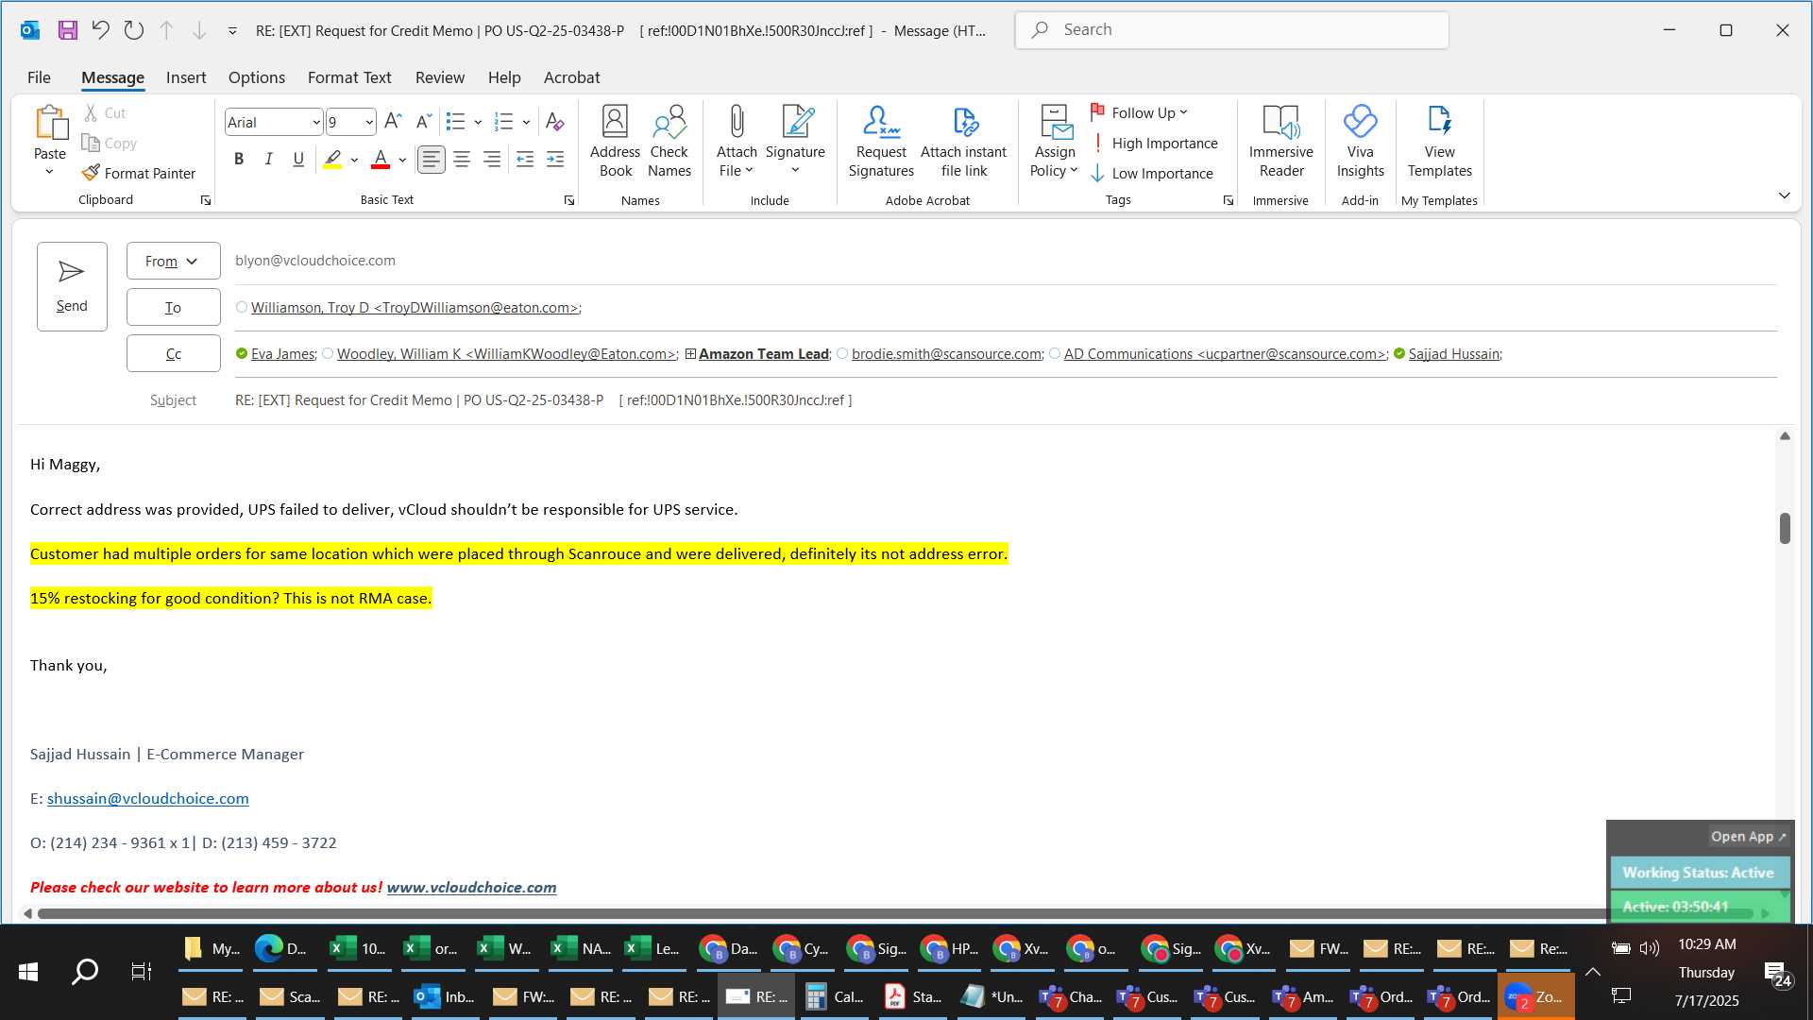Open Immersive Reader

1280,141
